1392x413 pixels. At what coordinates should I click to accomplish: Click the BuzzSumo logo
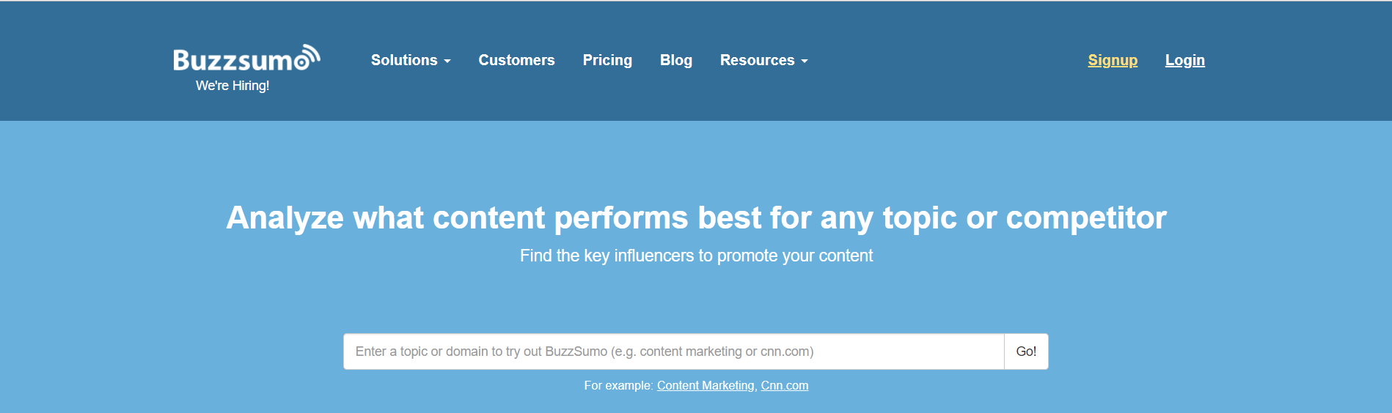point(246,58)
